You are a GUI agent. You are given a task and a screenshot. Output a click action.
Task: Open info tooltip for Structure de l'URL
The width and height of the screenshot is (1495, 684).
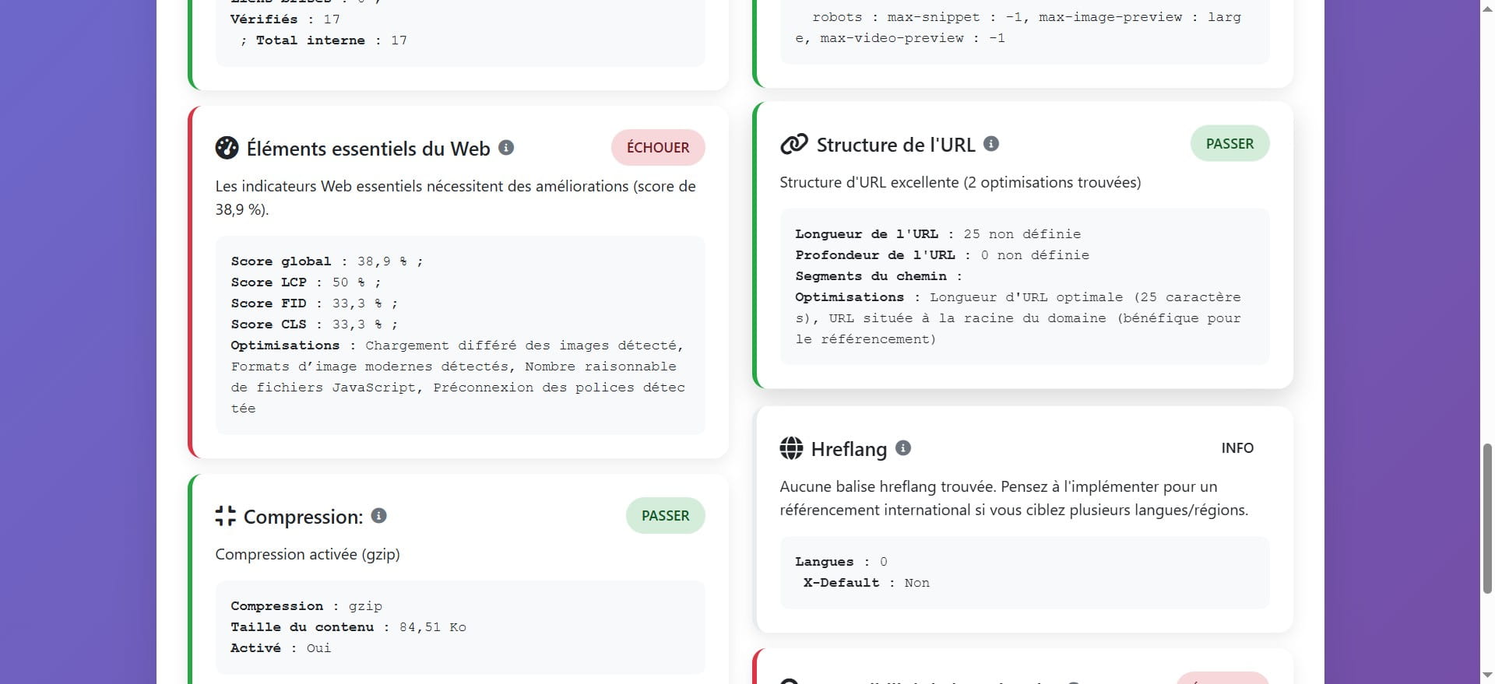pyautogui.click(x=991, y=143)
